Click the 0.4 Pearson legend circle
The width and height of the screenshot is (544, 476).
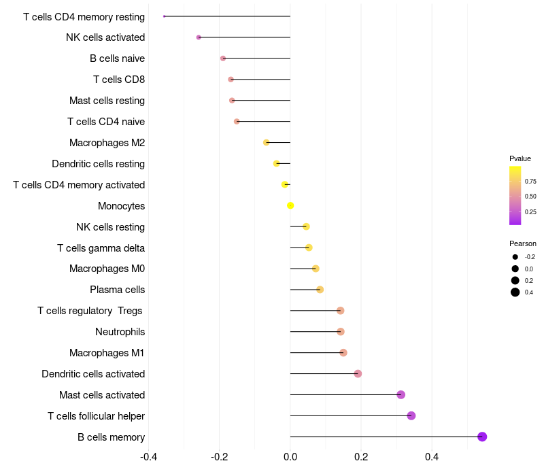coord(515,292)
